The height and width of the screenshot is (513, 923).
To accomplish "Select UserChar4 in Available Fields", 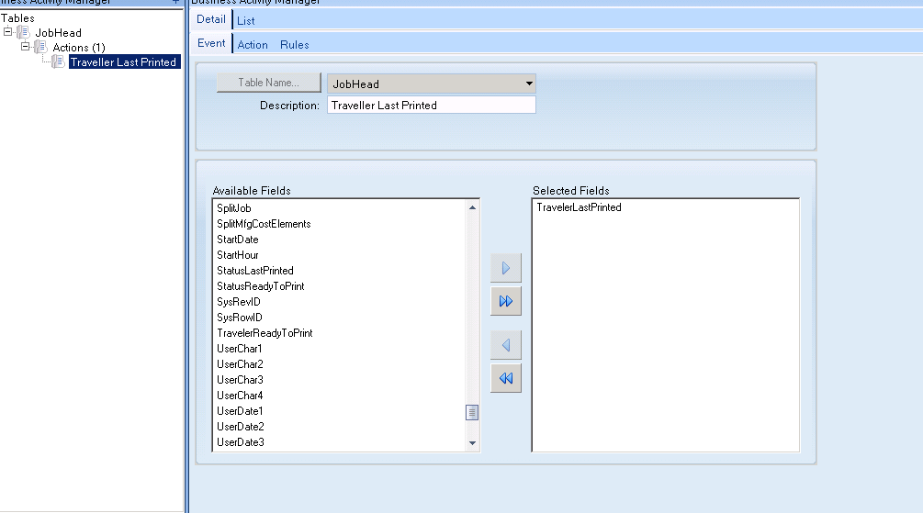I will pos(240,396).
